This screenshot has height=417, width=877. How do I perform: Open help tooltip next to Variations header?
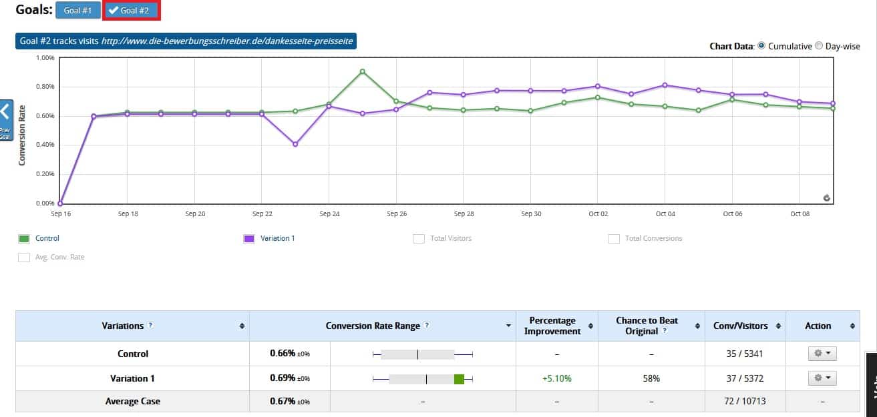[x=150, y=326]
